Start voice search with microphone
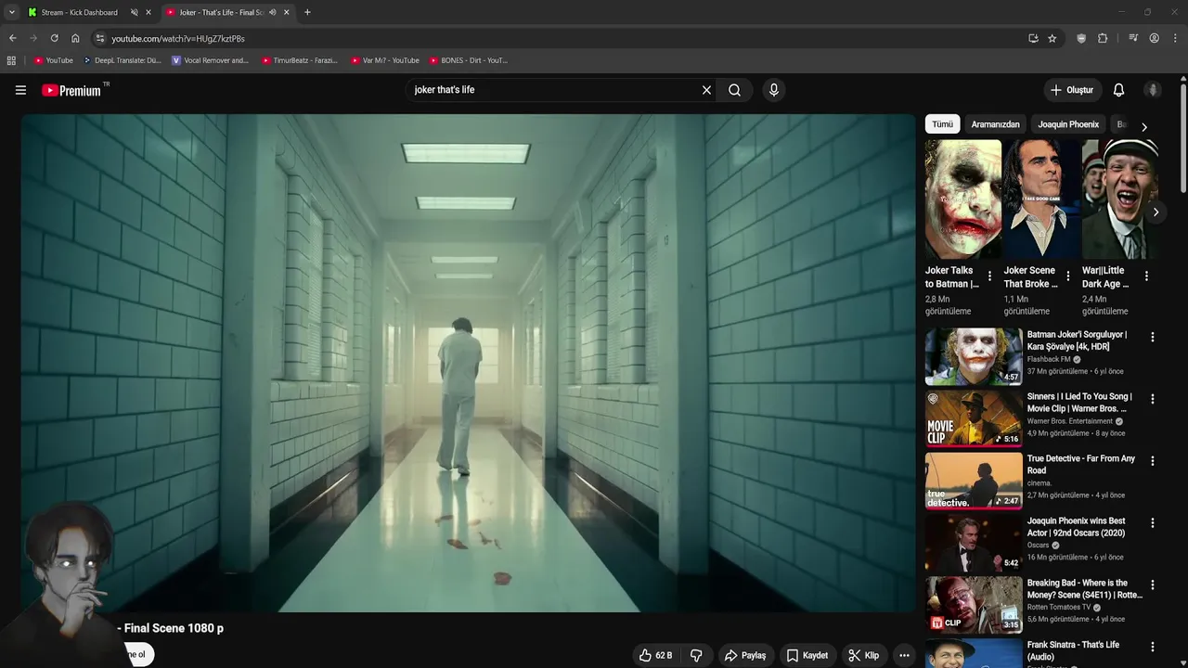 (774, 90)
